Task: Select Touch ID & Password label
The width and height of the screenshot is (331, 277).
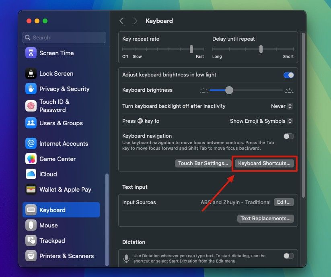Action: (54, 106)
